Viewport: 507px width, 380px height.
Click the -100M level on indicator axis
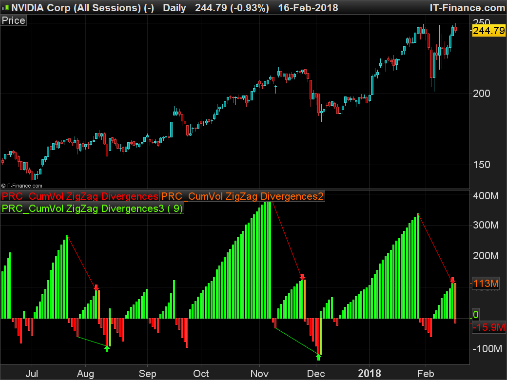click(487, 349)
